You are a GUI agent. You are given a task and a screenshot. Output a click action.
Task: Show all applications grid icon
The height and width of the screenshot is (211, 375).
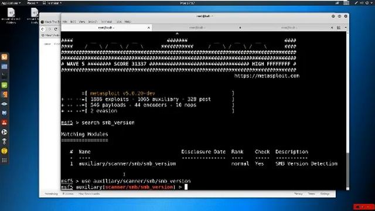point(4,160)
